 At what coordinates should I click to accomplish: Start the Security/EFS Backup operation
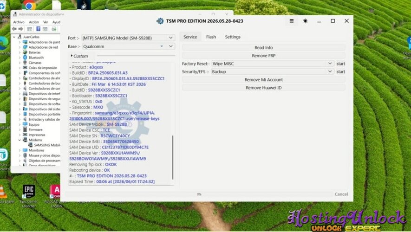pyautogui.click(x=340, y=72)
